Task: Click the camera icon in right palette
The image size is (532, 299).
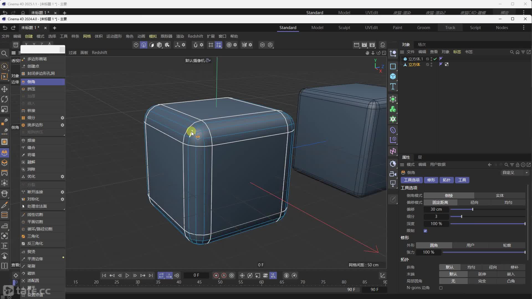Action: 393,174
